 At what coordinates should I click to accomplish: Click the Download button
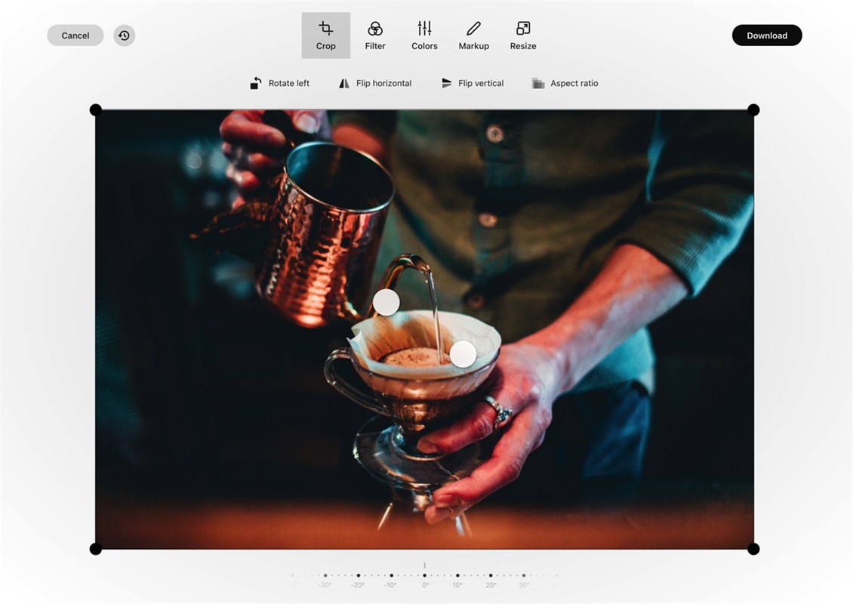coord(766,35)
